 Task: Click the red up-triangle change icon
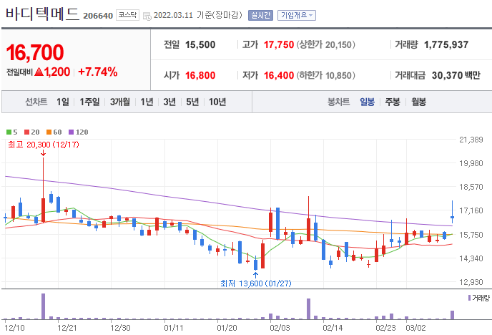click(x=39, y=72)
